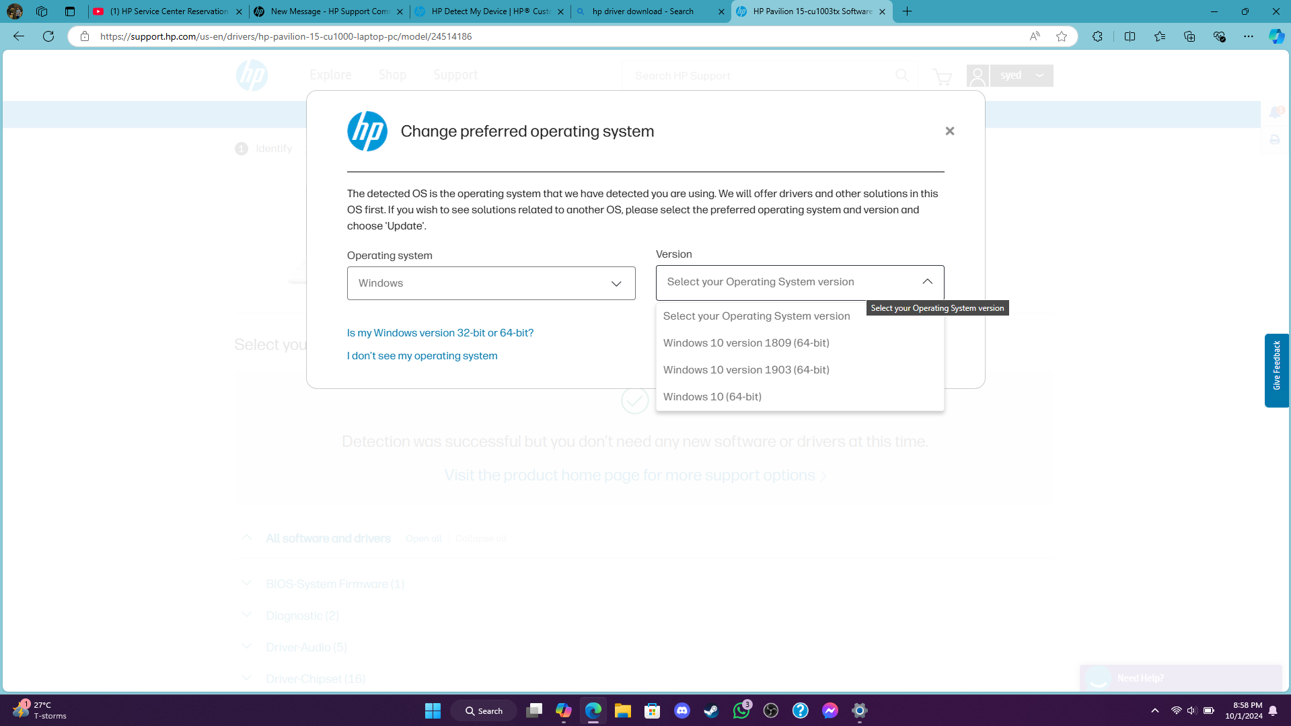Click taskbar Search box
The height and width of the screenshot is (726, 1291).
click(484, 711)
